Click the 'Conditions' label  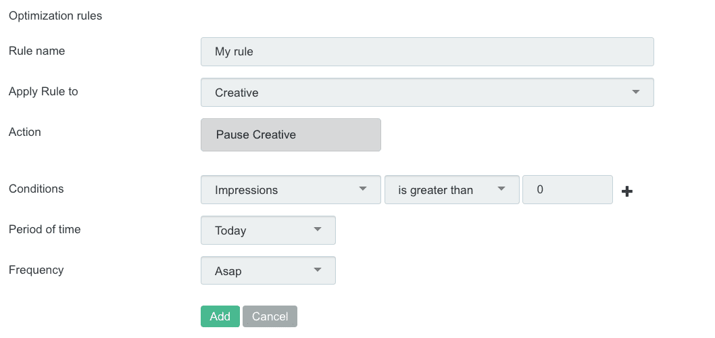click(x=36, y=189)
